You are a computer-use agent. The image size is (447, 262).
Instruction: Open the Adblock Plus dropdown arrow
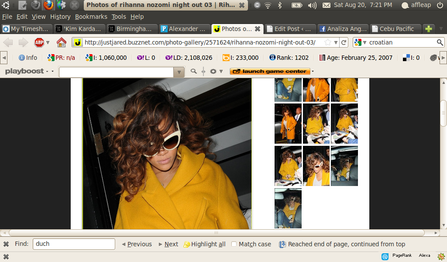48,42
